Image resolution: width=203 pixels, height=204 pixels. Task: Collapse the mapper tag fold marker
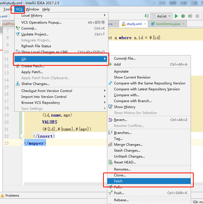tap(22, 143)
